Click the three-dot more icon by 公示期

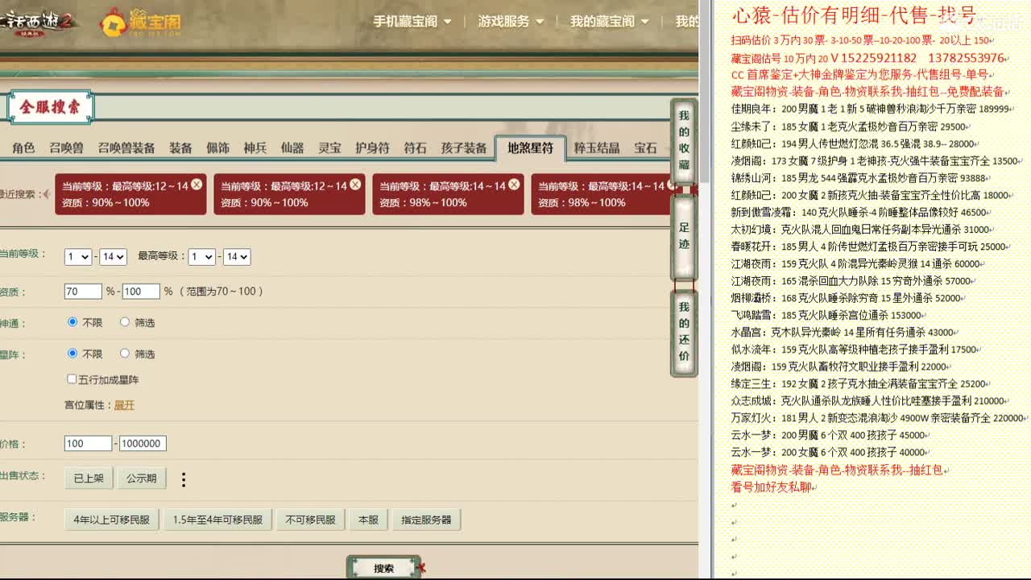coord(184,479)
